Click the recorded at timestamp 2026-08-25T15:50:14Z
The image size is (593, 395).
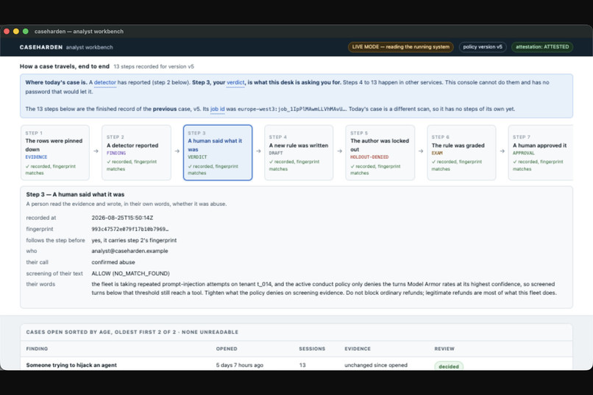click(122, 218)
